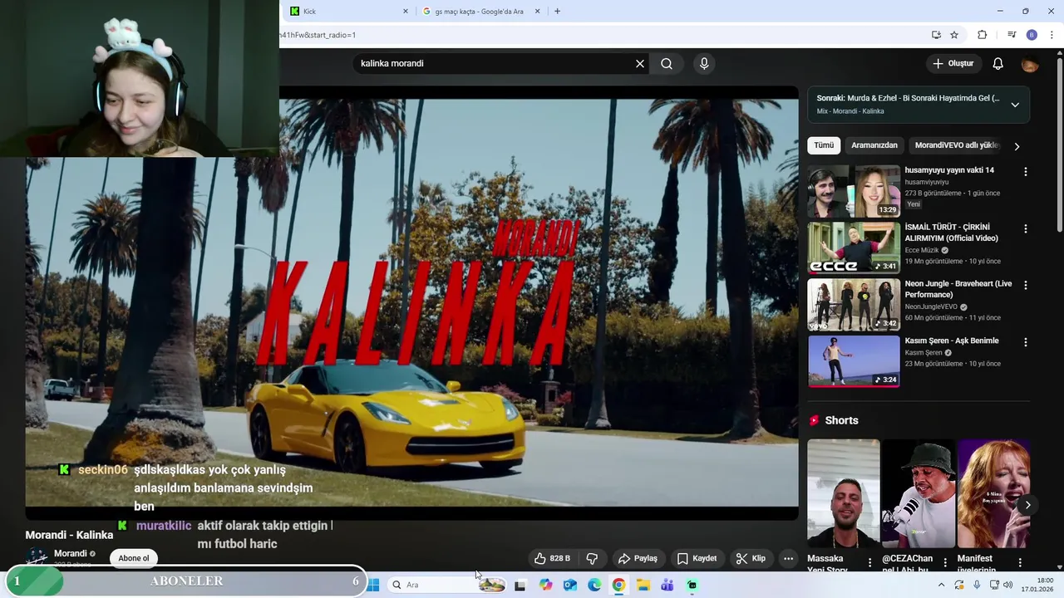Open options menu for Kasım Şeren video
Screen dimensions: 1064x598
1025,342
